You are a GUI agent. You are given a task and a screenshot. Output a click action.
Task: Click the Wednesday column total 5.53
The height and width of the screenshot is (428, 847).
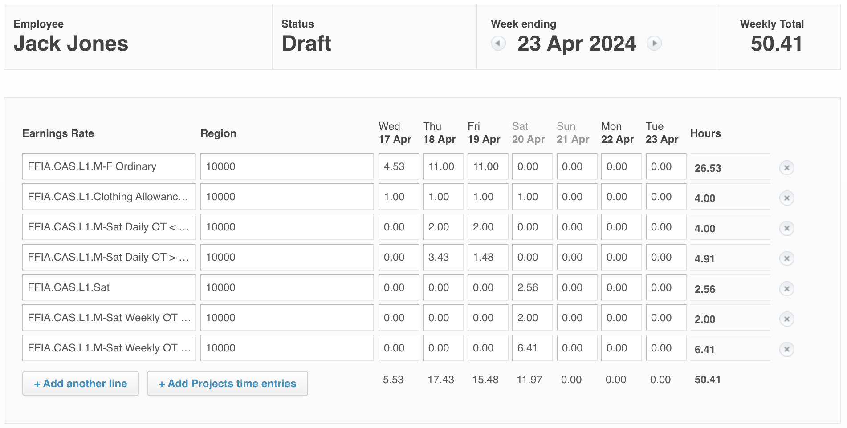pos(393,380)
